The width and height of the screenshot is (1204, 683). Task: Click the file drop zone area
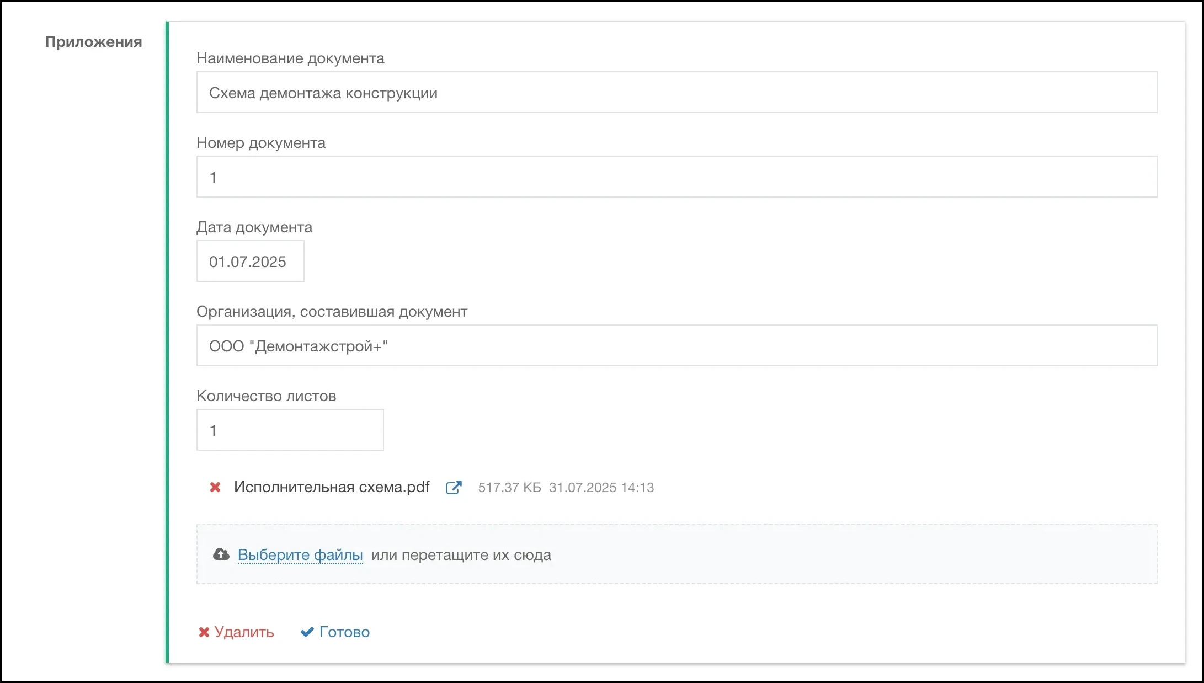(828, 554)
